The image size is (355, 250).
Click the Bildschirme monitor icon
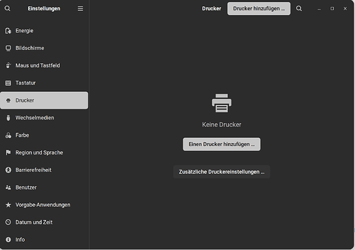(x=8, y=48)
